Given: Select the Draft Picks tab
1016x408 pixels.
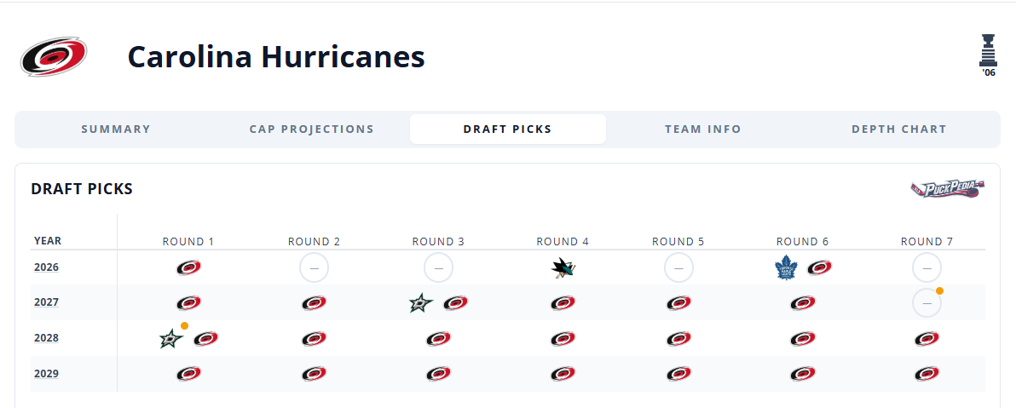Looking at the screenshot, I should [x=507, y=129].
